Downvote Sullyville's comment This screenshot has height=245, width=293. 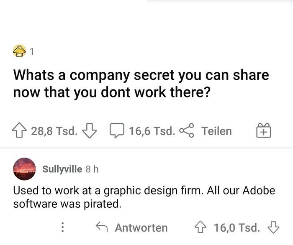click(x=273, y=227)
